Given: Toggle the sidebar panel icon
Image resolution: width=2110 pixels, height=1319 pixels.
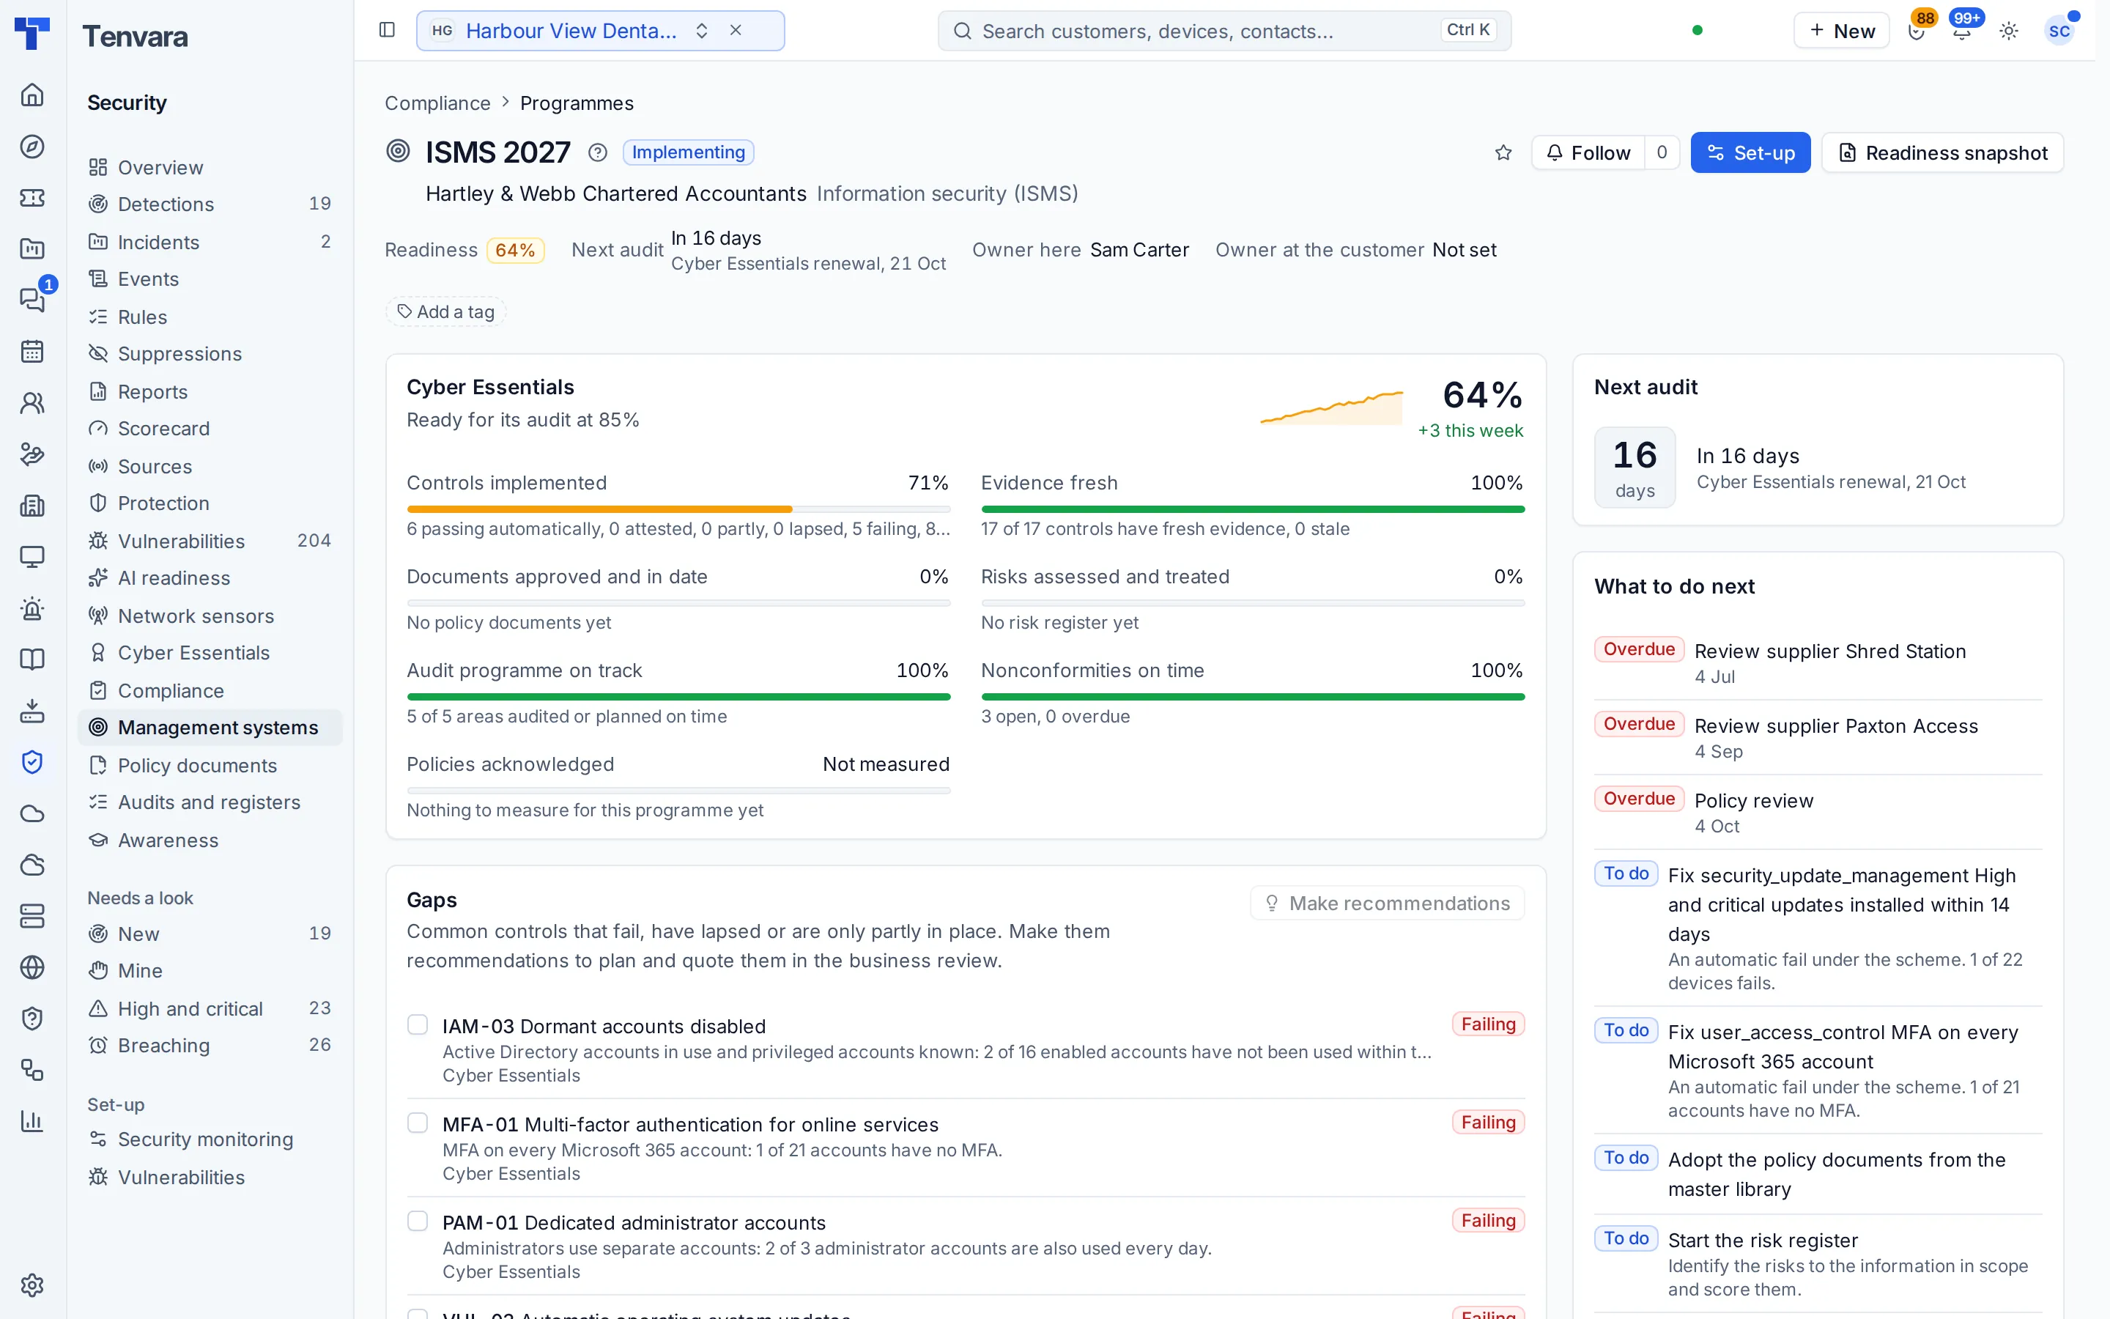Looking at the screenshot, I should 387,31.
